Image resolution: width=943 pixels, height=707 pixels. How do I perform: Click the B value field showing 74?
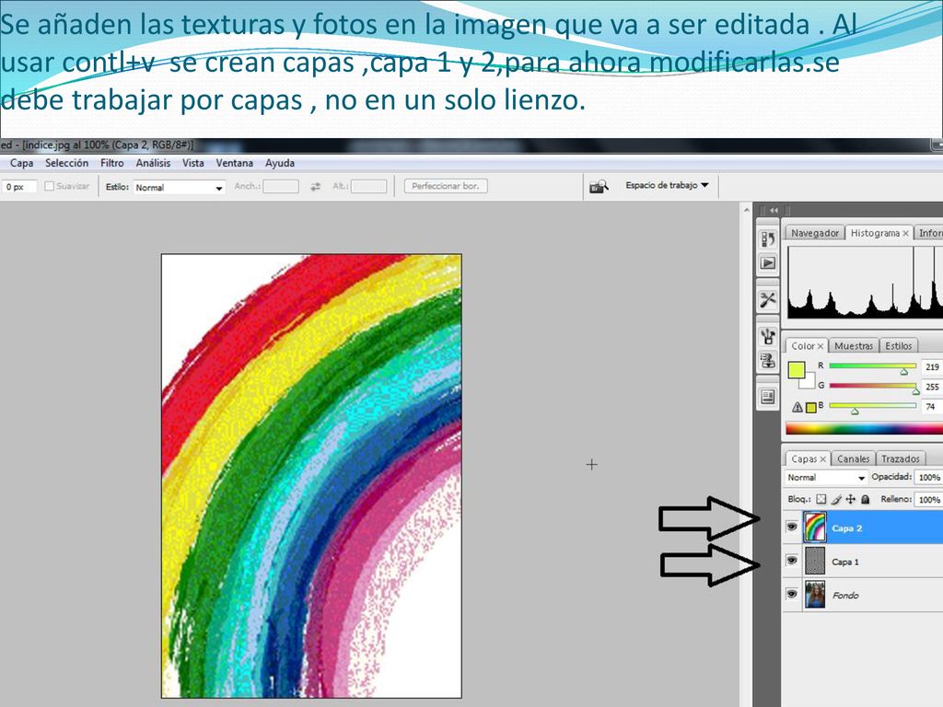pyautogui.click(x=932, y=406)
